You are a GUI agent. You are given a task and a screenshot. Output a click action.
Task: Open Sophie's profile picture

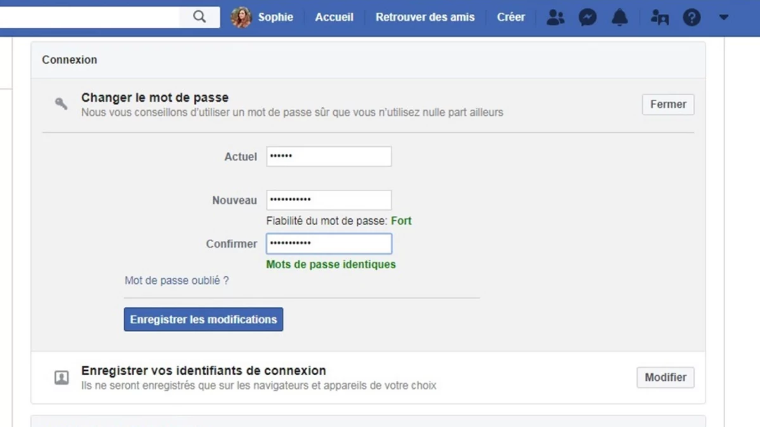[241, 17]
